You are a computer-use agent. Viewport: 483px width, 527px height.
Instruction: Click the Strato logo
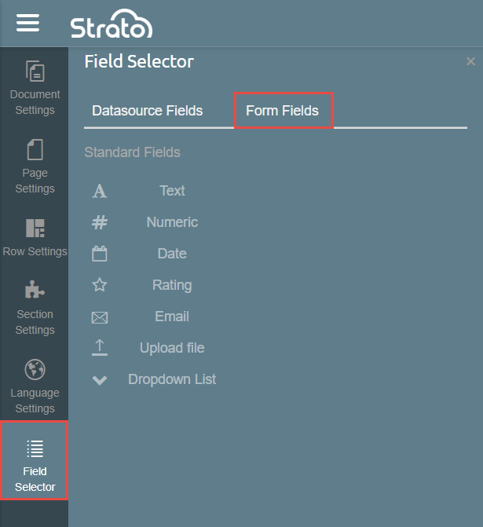pyautogui.click(x=112, y=26)
